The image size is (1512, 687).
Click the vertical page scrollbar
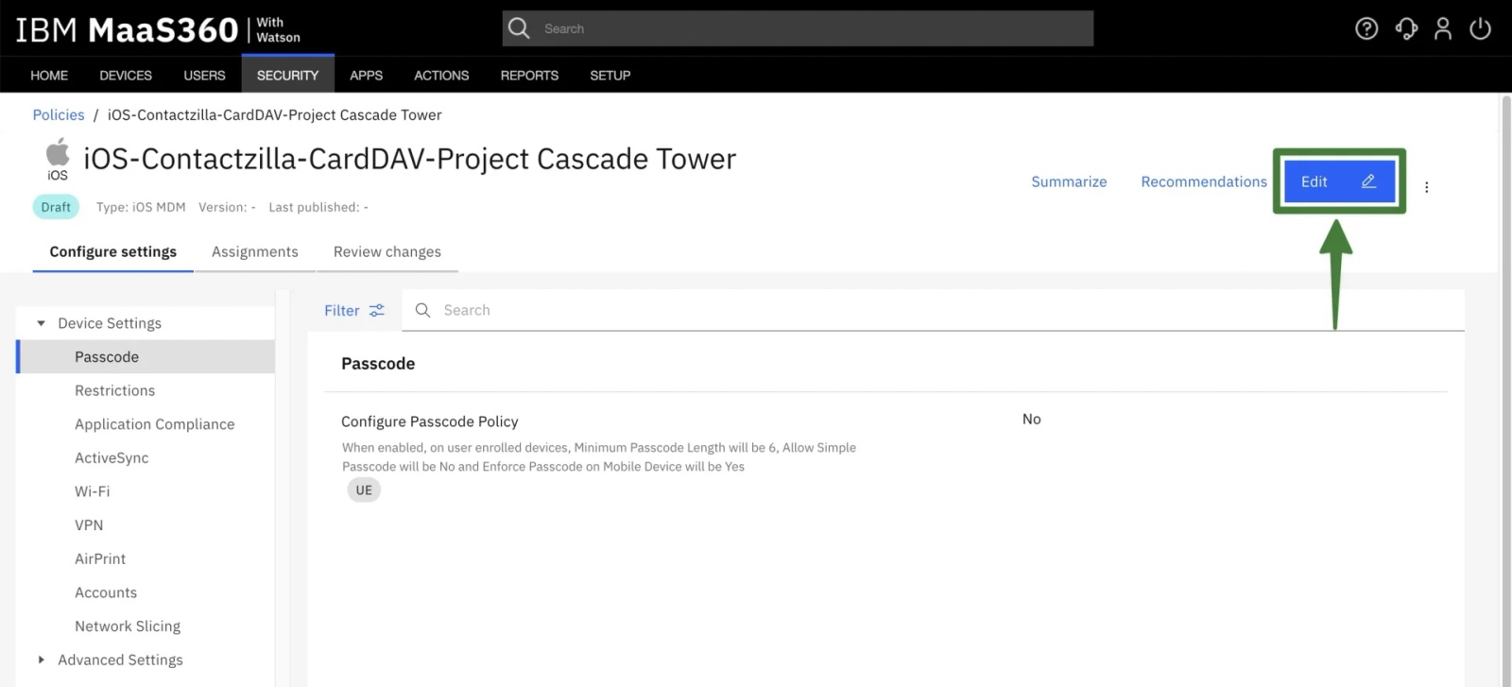click(1505, 389)
